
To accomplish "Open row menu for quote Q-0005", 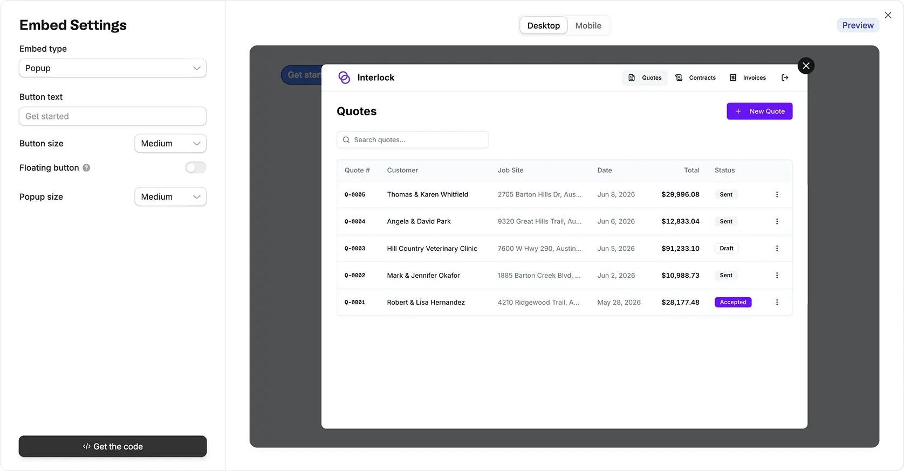I will (x=777, y=194).
